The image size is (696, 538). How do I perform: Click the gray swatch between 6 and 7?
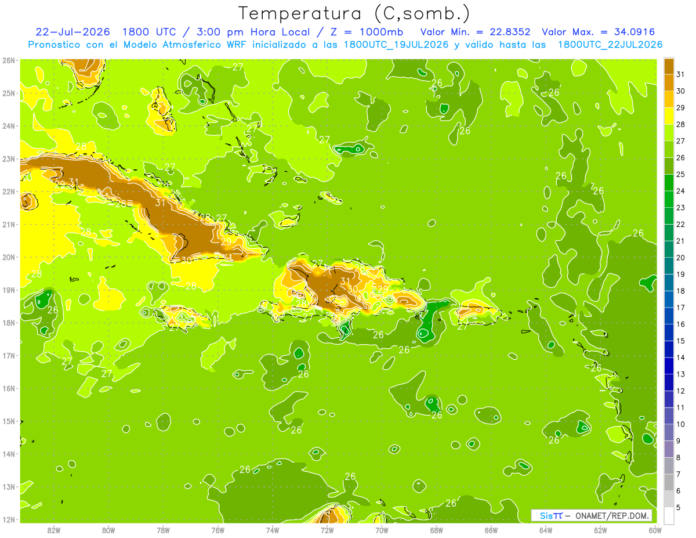click(x=669, y=482)
